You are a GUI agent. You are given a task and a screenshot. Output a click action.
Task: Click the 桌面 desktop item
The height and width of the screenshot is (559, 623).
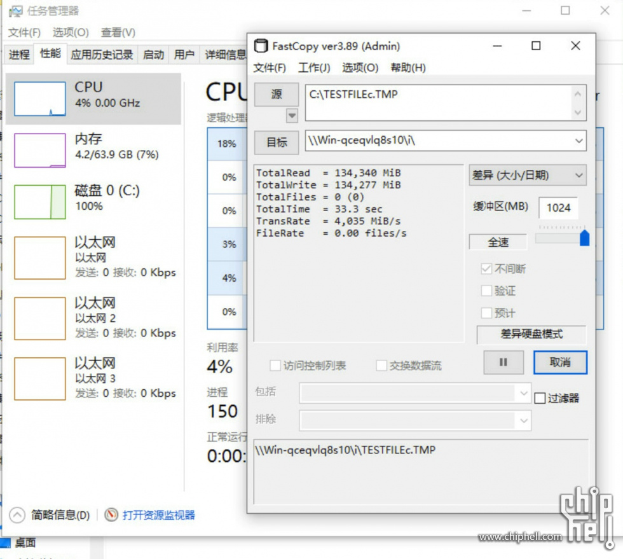pyautogui.click(x=25, y=542)
